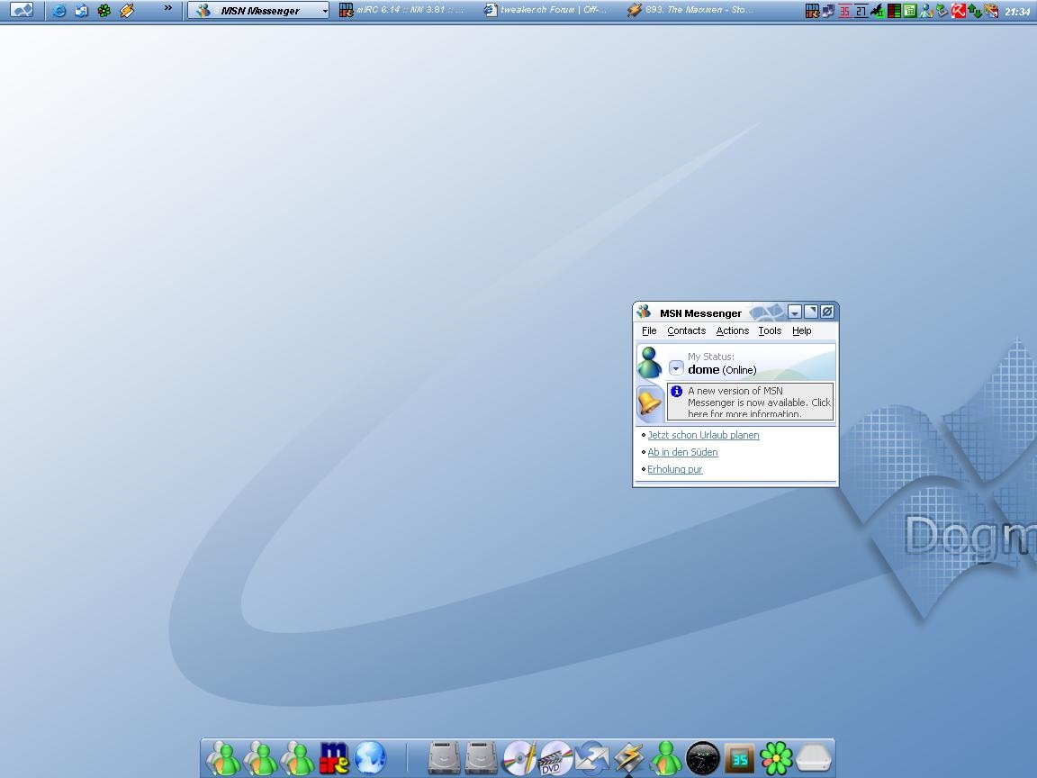Click the Winamp lightning bolt dock icon

(628, 758)
